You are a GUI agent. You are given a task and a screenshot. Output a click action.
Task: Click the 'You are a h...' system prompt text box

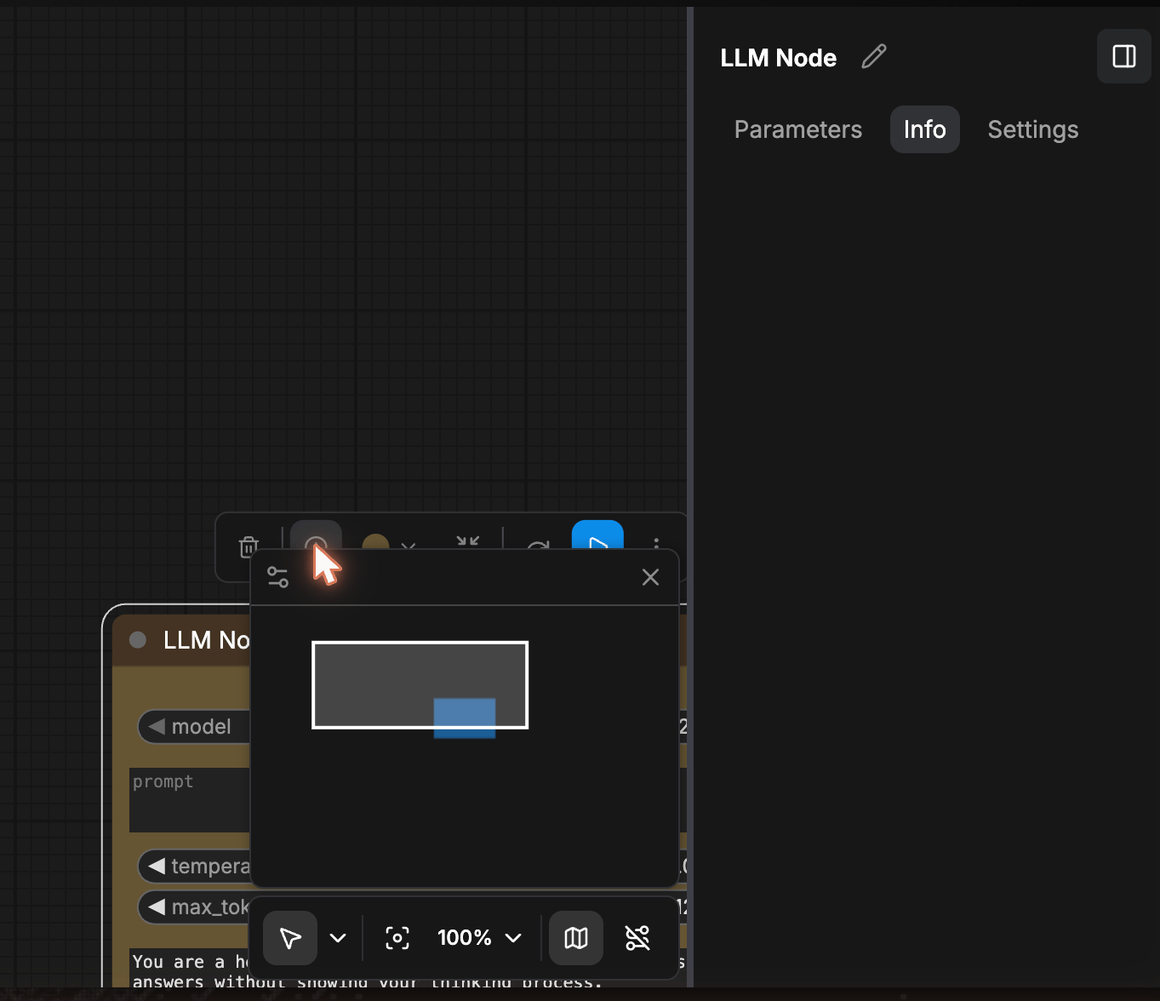[190, 969]
